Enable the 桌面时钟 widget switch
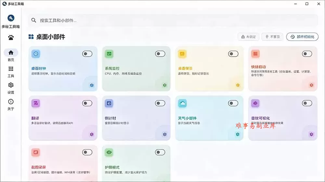 87,54
